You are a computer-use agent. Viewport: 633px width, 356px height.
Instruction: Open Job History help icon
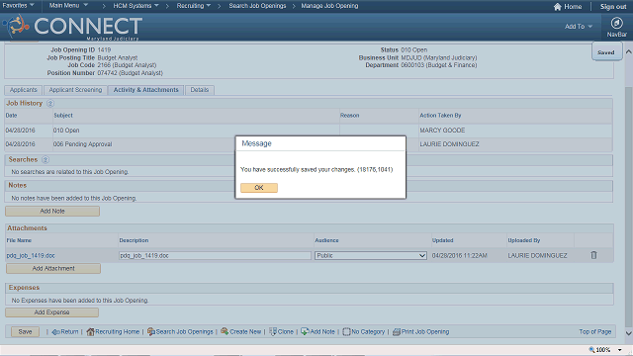pyautogui.click(x=50, y=103)
